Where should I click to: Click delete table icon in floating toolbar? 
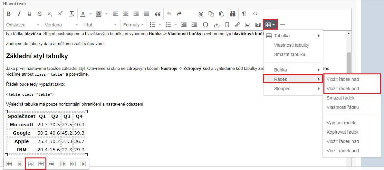19,164
